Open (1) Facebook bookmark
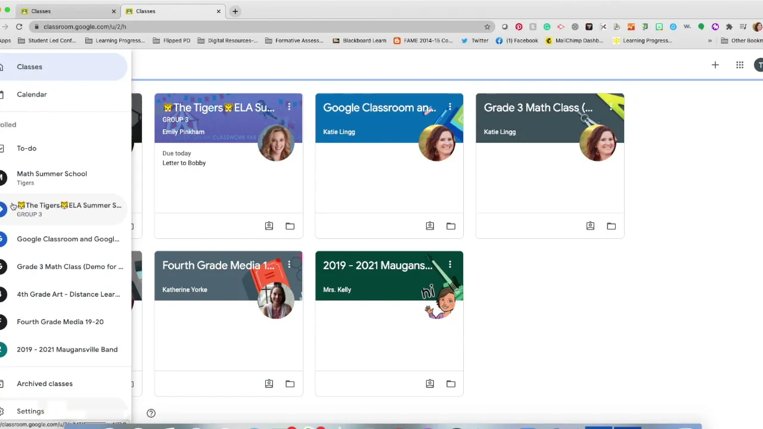The image size is (763, 429). coord(517,41)
